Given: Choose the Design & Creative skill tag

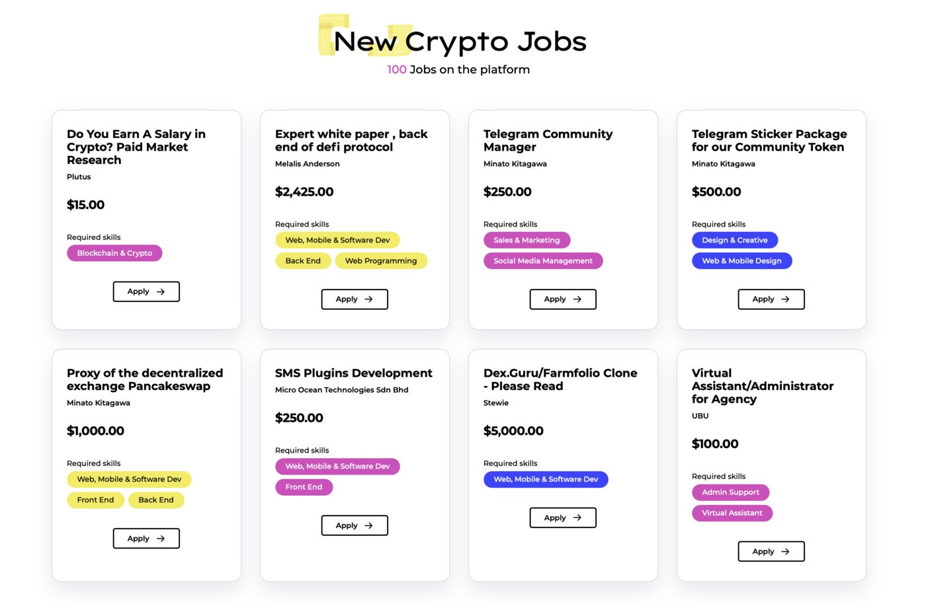Looking at the screenshot, I should click(735, 240).
